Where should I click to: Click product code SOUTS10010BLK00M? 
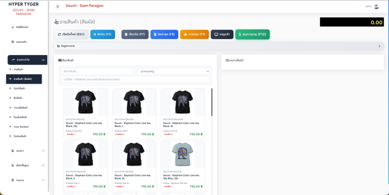[173, 119]
